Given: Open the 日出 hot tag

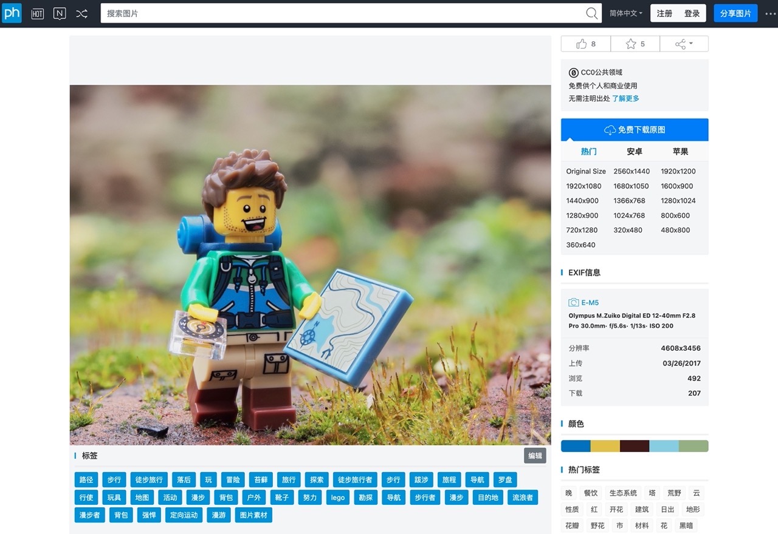Looking at the screenshot, I should point(667,509).
